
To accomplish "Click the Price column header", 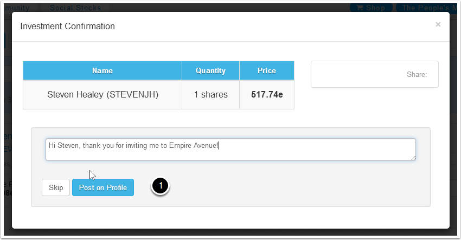I will [x=266, y=70].
